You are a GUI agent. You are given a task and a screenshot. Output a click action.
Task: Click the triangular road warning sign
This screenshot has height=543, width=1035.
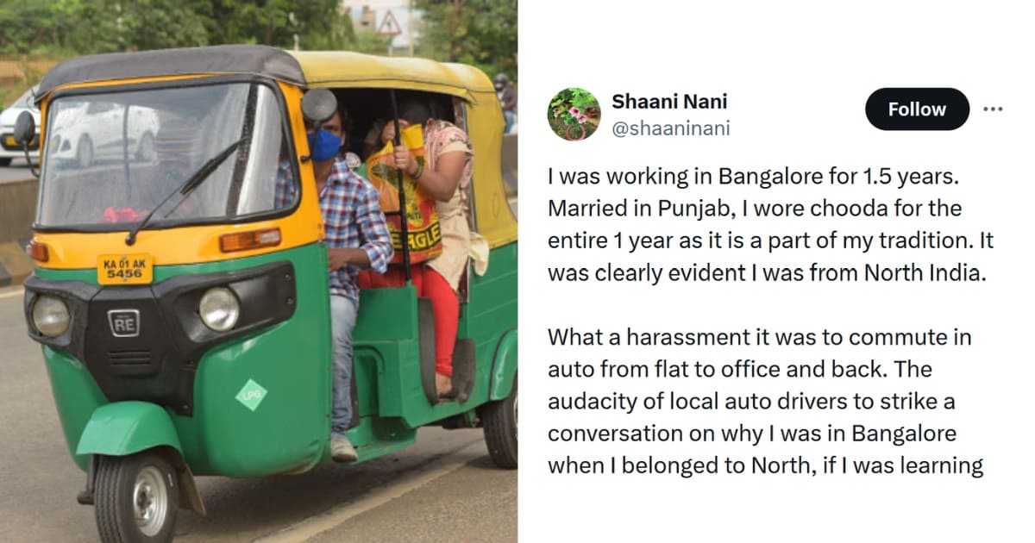(x=389, y=22)
